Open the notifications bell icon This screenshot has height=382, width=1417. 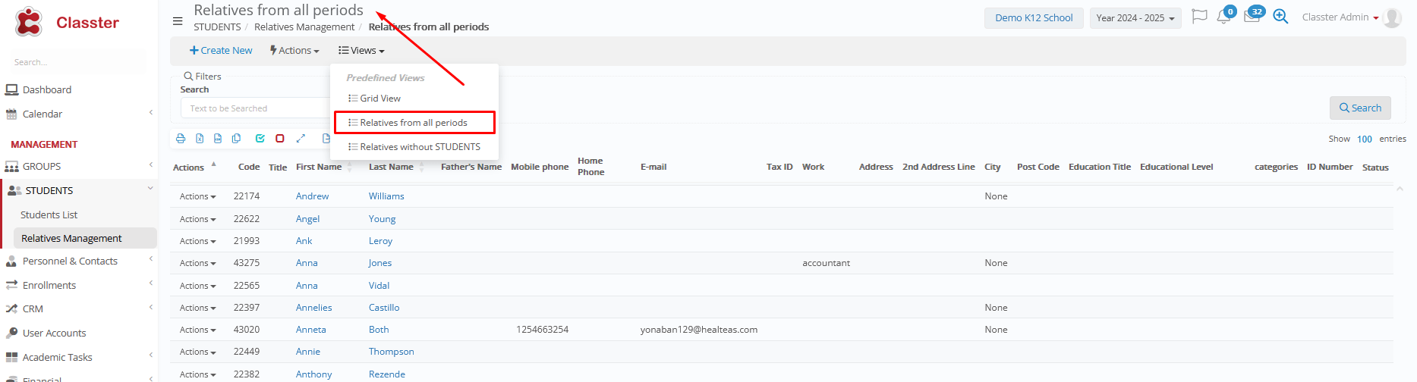pos(1223,17)
